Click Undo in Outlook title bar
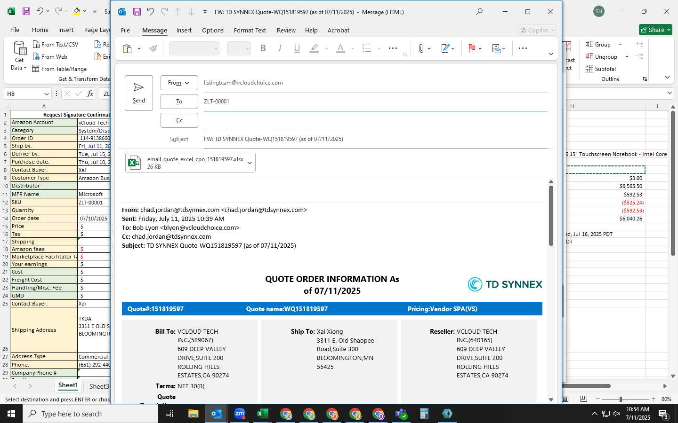 point(150,12)
